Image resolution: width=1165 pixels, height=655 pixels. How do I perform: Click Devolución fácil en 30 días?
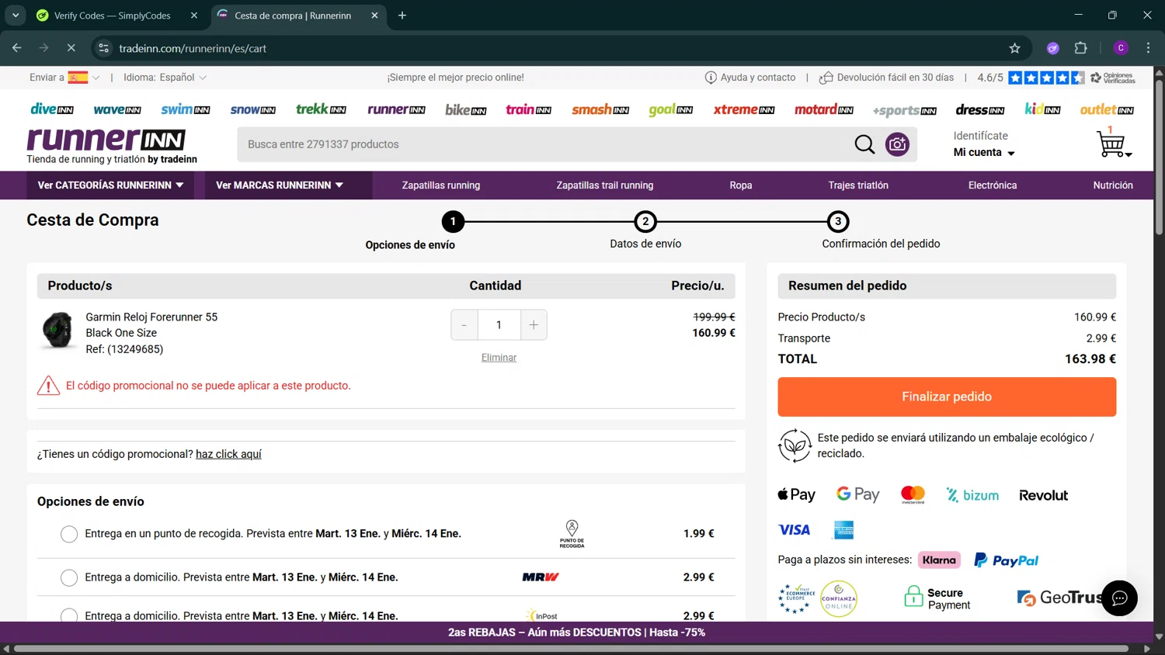[886, 78]
